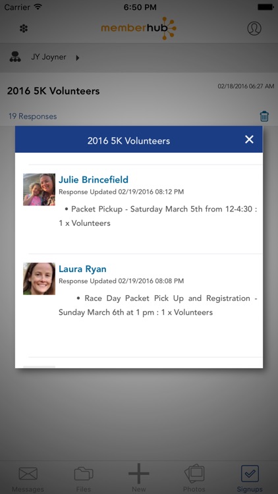
Task: Tap the trash delete icon
Action: pyautogui.click(x=264, y=116)
